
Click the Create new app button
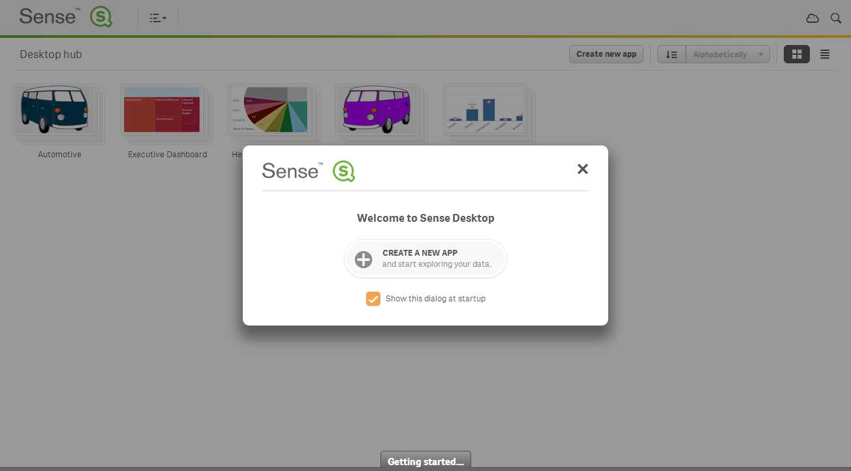[x=606, y=54]
